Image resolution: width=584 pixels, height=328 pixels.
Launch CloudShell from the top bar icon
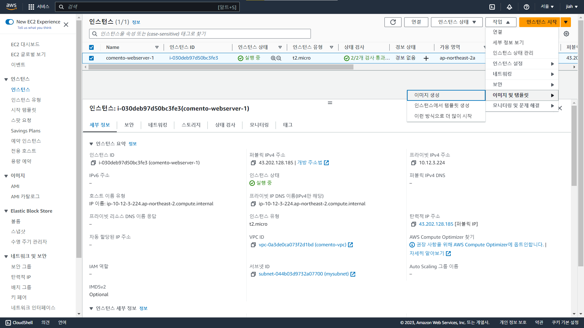coord(492,7)
